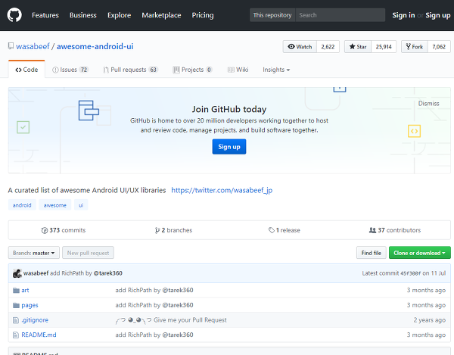Screen dimensions: 454x355
Task: Click the New pull request button
Action: point(88,253)
